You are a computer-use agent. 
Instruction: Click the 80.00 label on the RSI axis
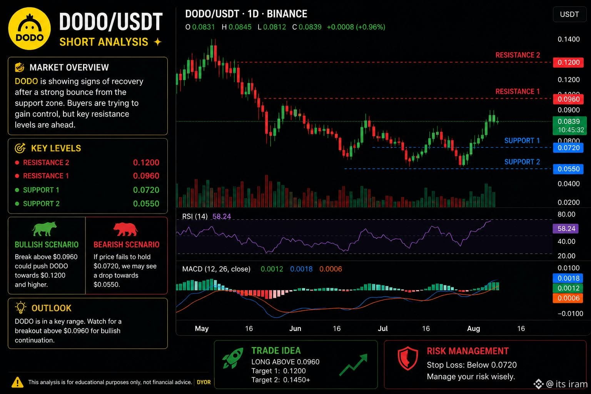(566, 214)
